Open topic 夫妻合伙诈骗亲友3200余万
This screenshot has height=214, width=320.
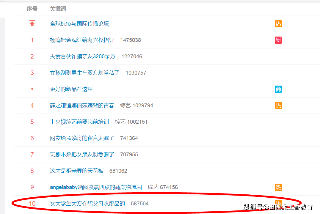coord(83,56)
